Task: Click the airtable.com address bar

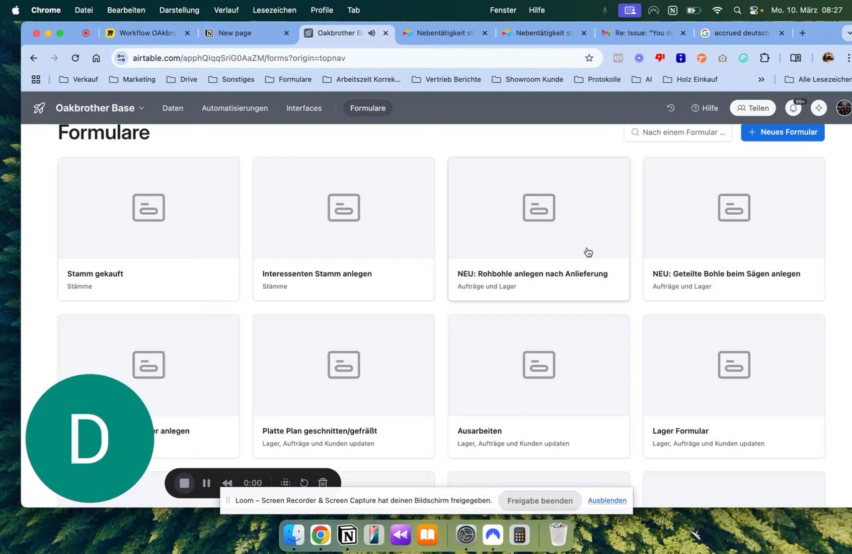Action: tap(356, 58)
